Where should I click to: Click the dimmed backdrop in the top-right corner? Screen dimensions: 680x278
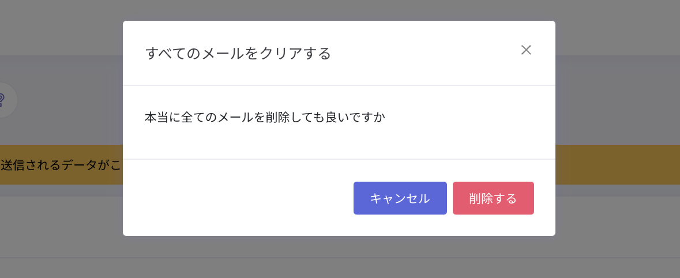pyautogui.click(x=618, y=27)
